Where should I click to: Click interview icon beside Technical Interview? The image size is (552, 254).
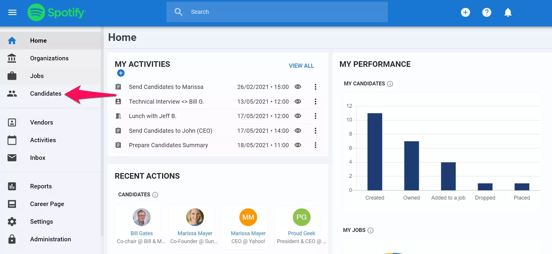pyautogui.click(x=118, y=102)
